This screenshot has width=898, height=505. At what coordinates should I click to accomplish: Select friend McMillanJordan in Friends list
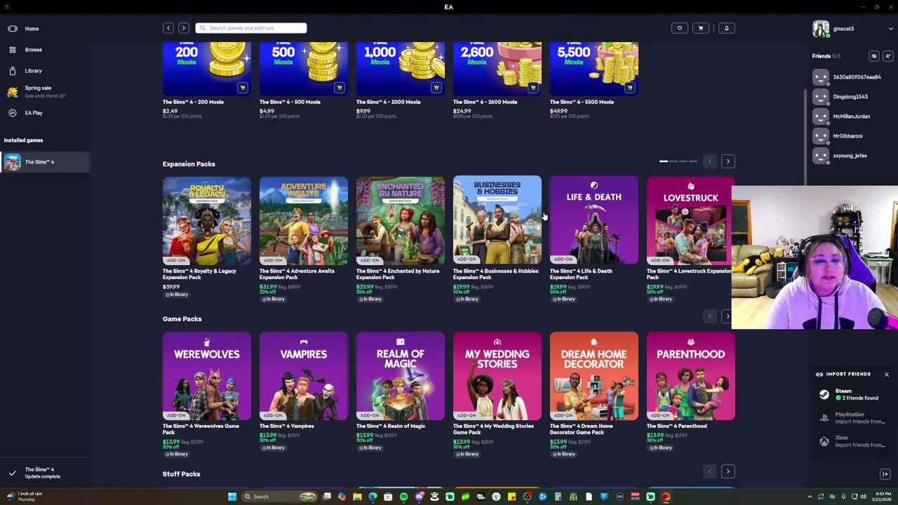pos(851,116)
